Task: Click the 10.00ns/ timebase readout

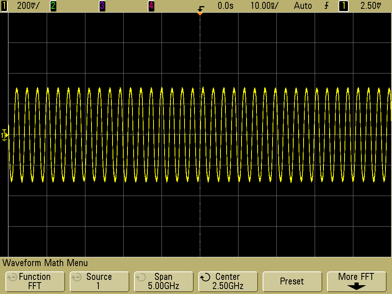Action: (265, 6)
